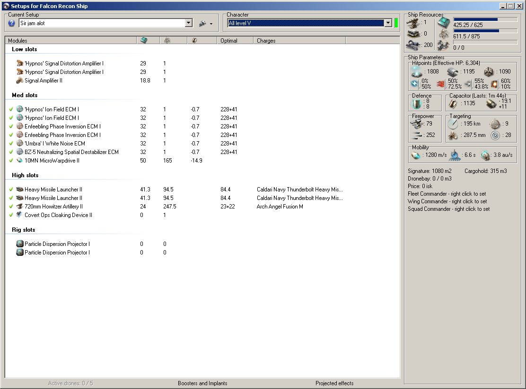Click the CPU usage bar 425.25 / 625
The image size is (526, 389).
(x=485, y=19)
